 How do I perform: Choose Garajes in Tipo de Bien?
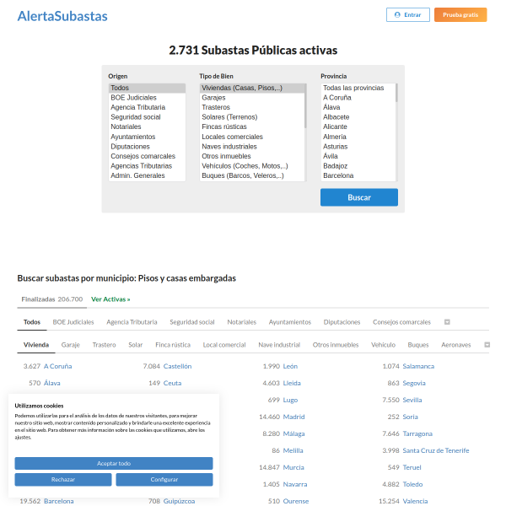pos(251,98)
